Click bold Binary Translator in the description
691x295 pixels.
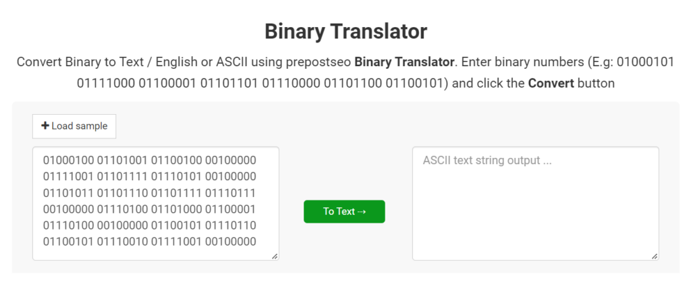[x=404, y=62]
